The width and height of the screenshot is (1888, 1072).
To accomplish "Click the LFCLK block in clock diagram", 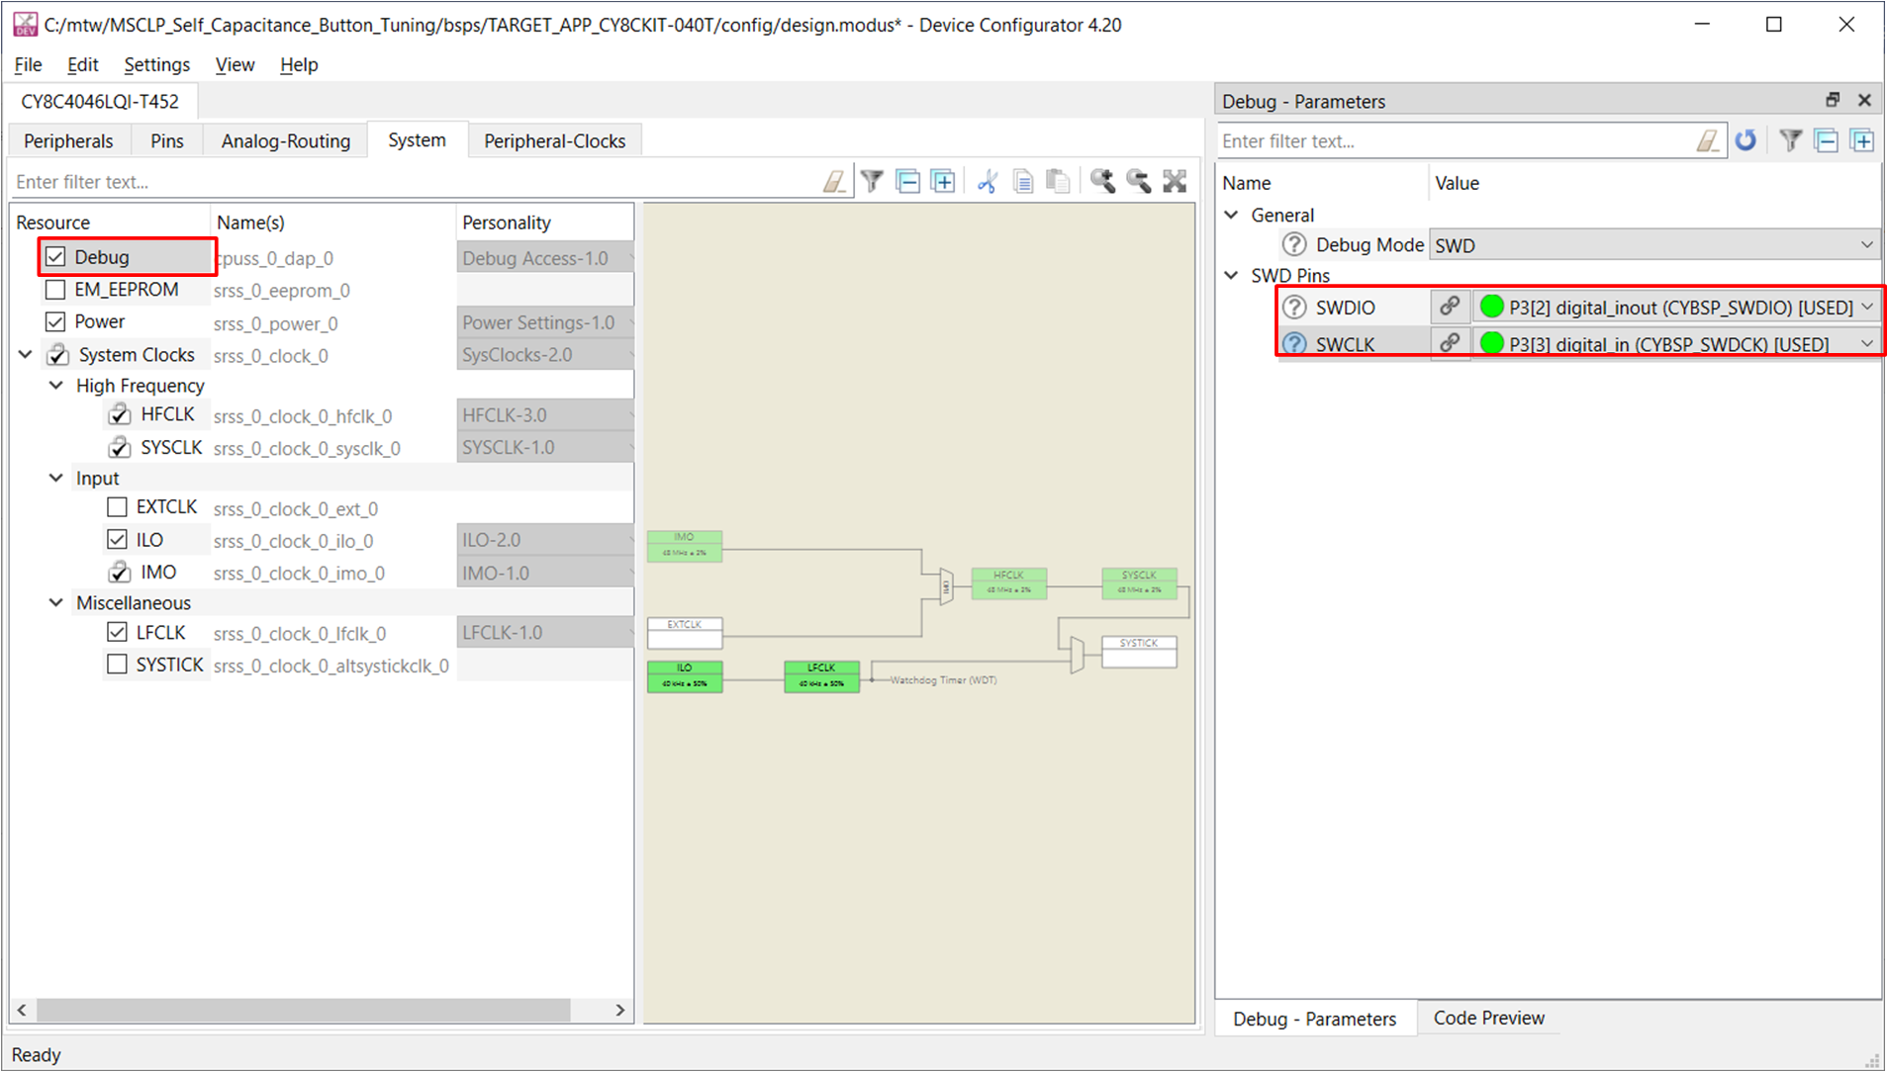I will click(x=821, y=676).
